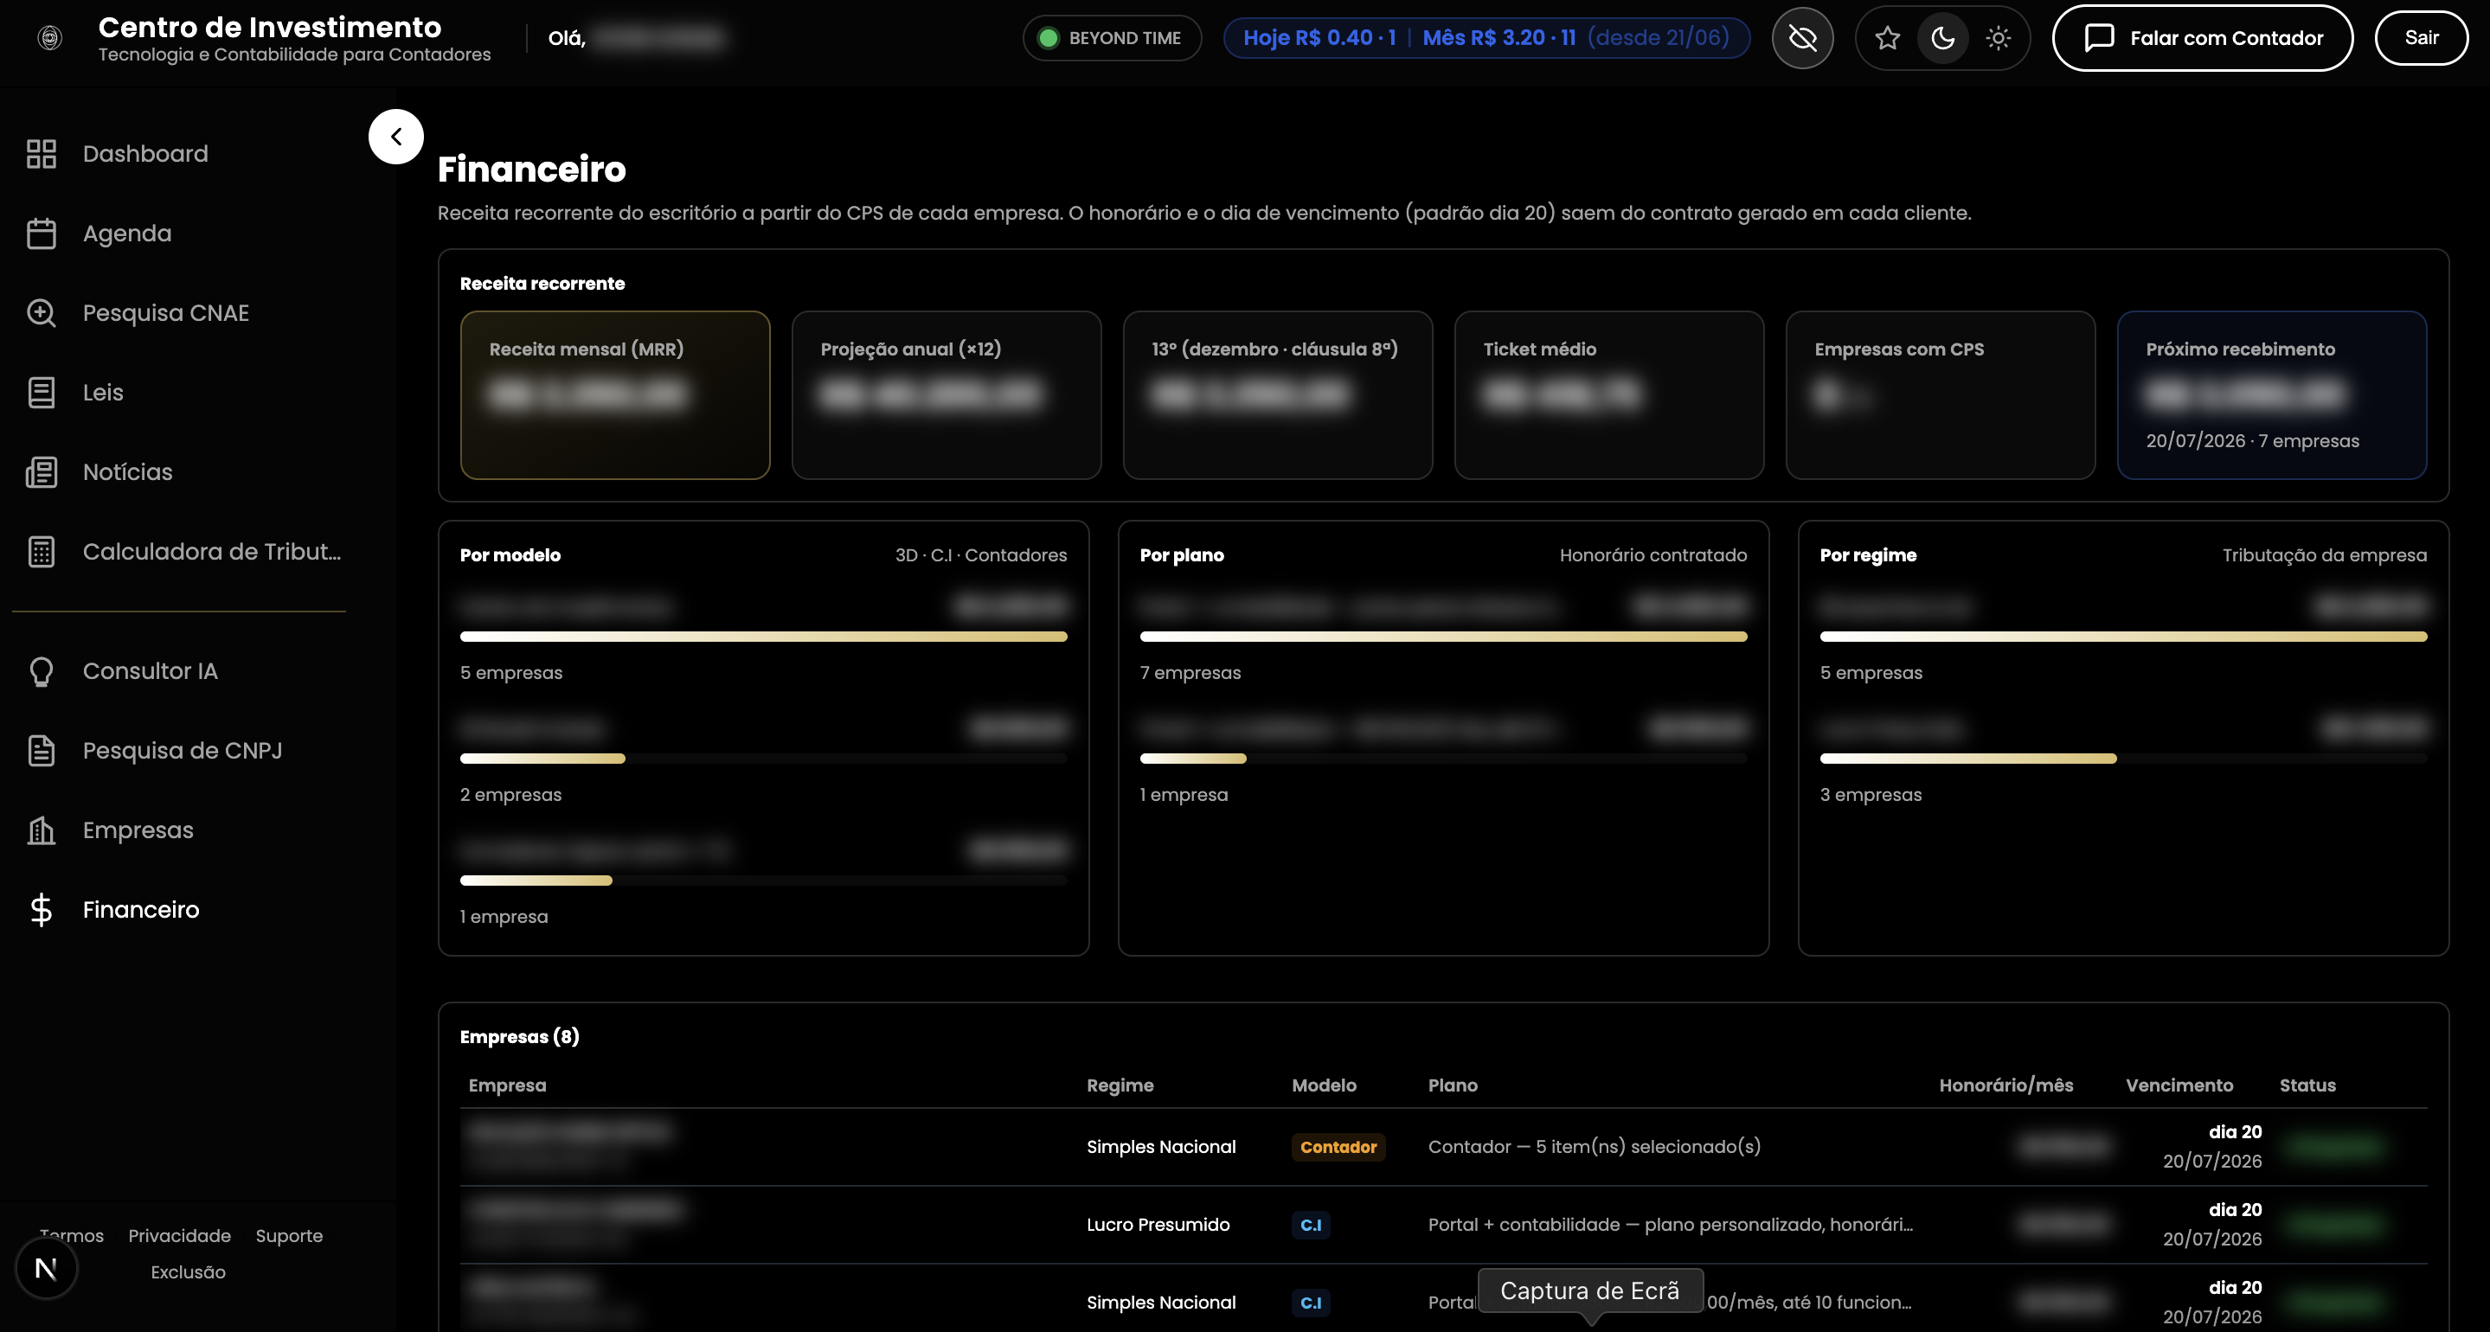
Task: Click the Ticket médio card
Action: (1608, 394)
